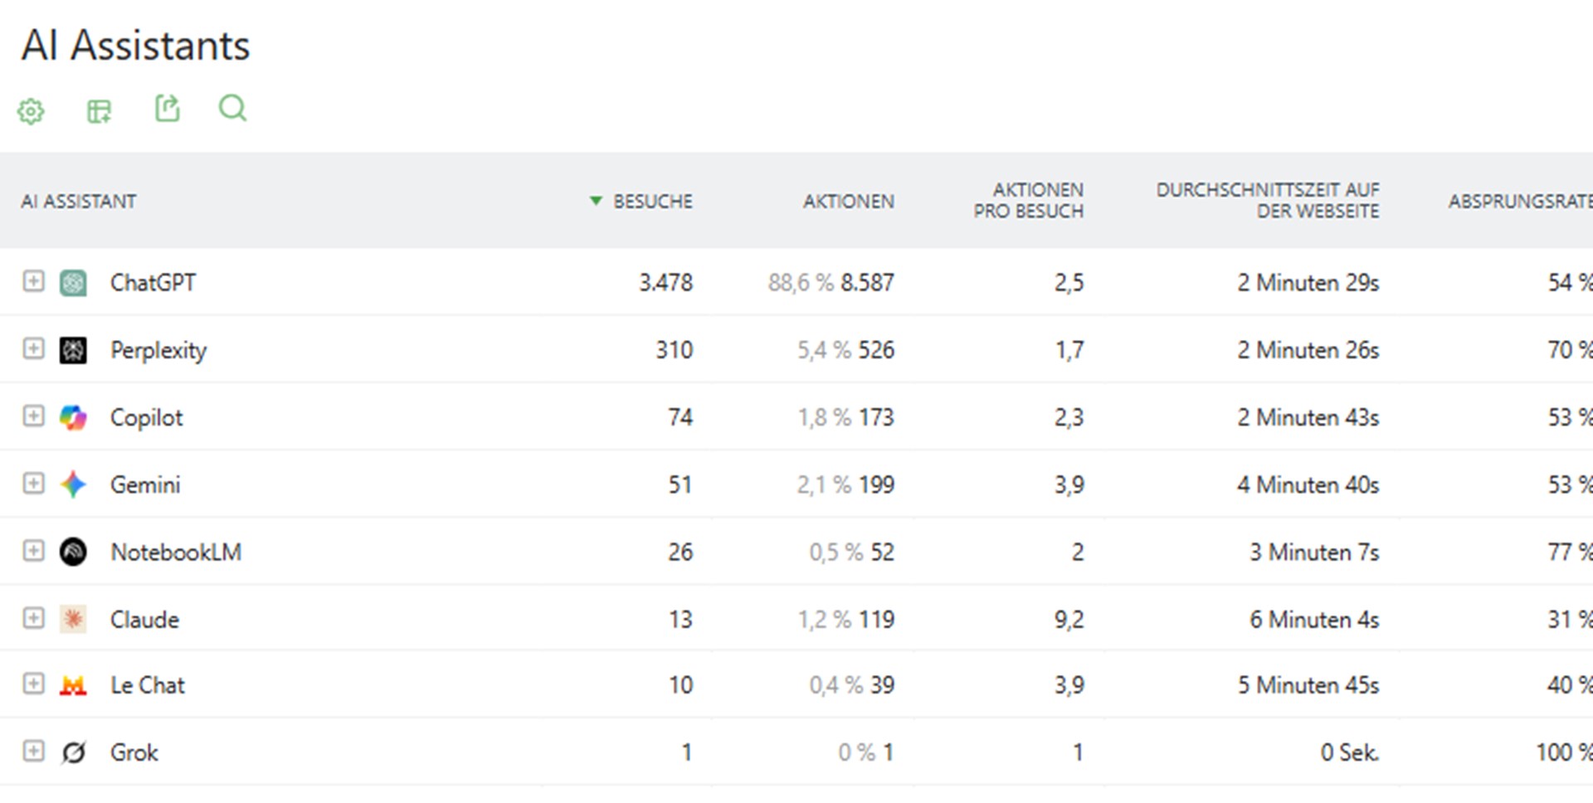The image size is (1593, 803).
Task: Click the Perplexity logo icon
Action: pos(73,350)
